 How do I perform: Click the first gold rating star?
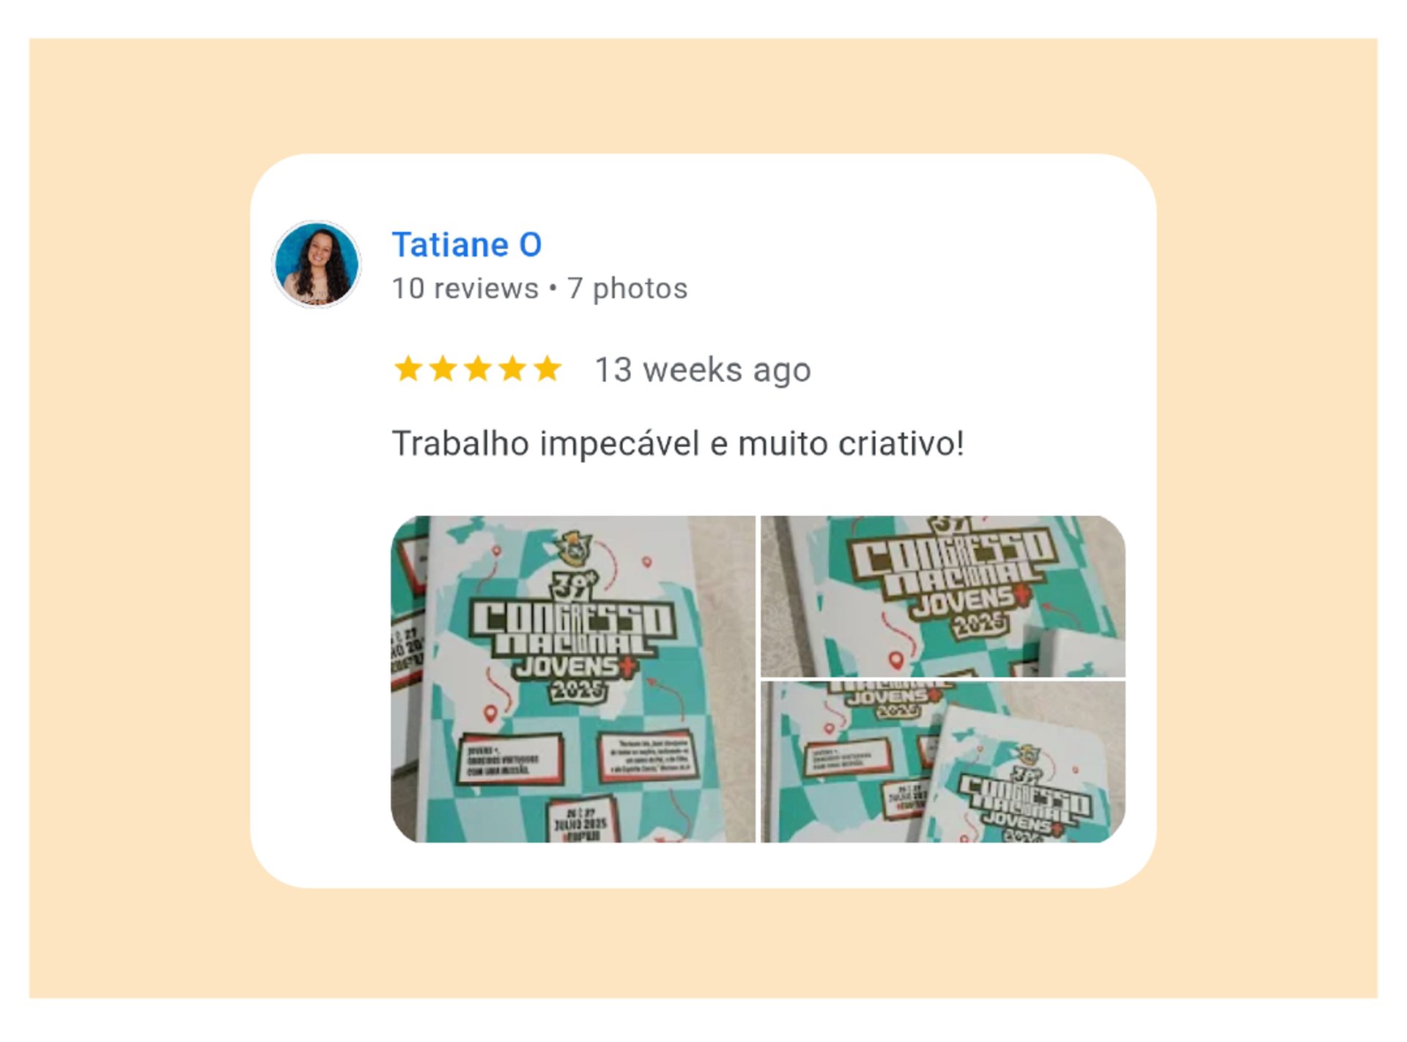coord(408,369)
